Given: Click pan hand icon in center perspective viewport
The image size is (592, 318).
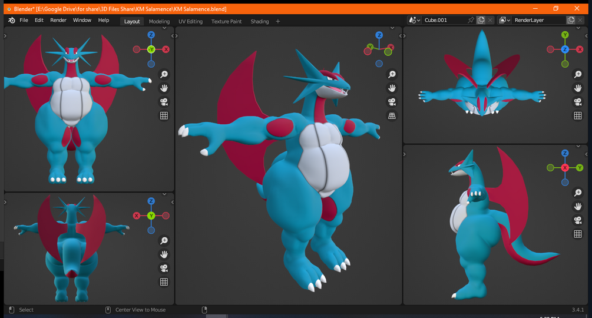Looking at the screenshot, I should [x=392, y=88].
